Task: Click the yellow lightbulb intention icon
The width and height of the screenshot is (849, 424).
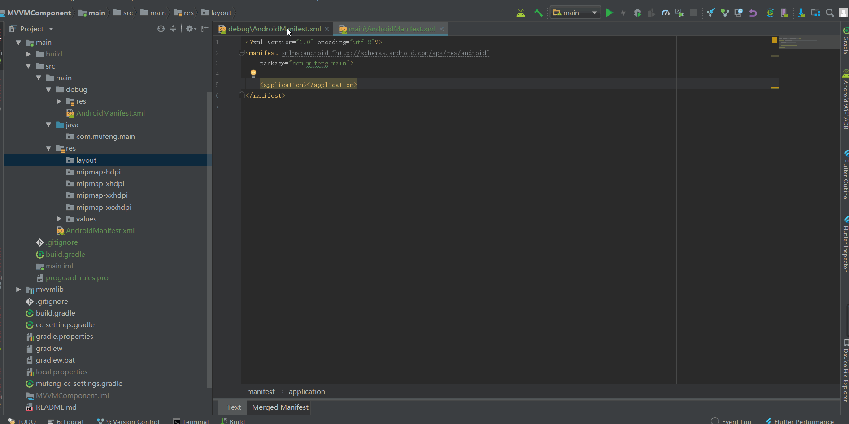Action: click(253, 74)
